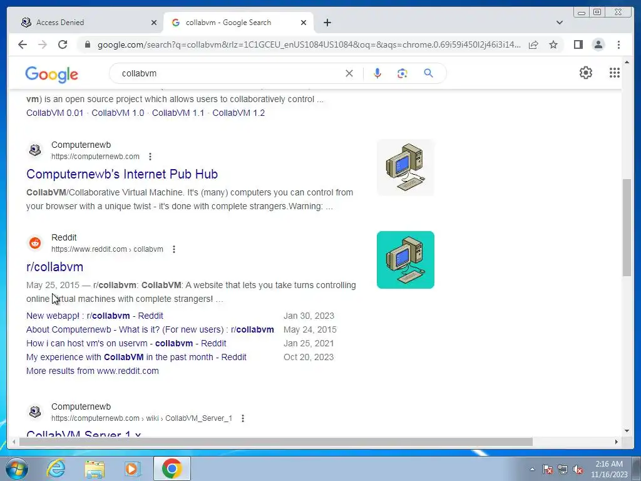Open the Action Center flag icon
641x481 pixels.
[x=548, y=470]
